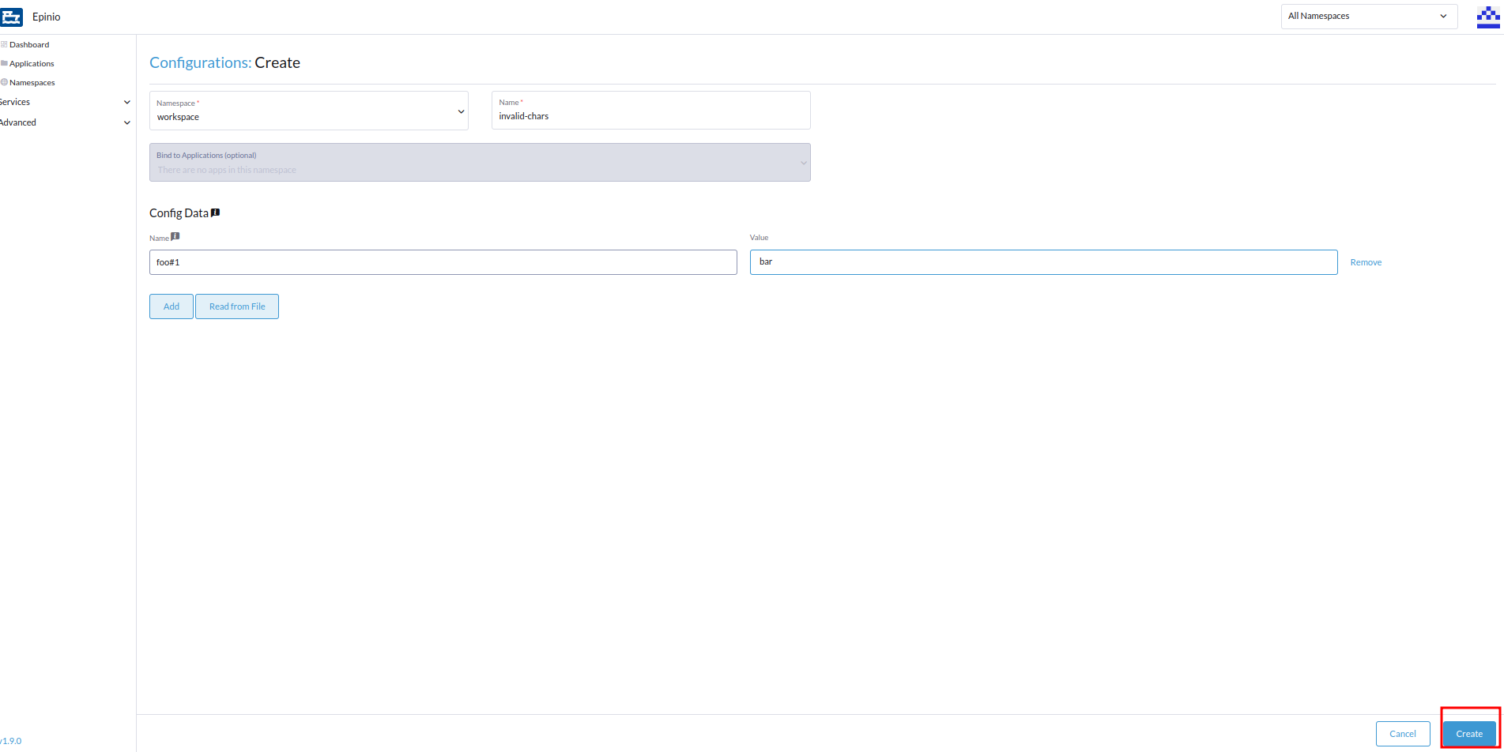Click the Value input containing bar
The width and height of the screenshot is (1504, 752).
click(x=1043, y=261)
